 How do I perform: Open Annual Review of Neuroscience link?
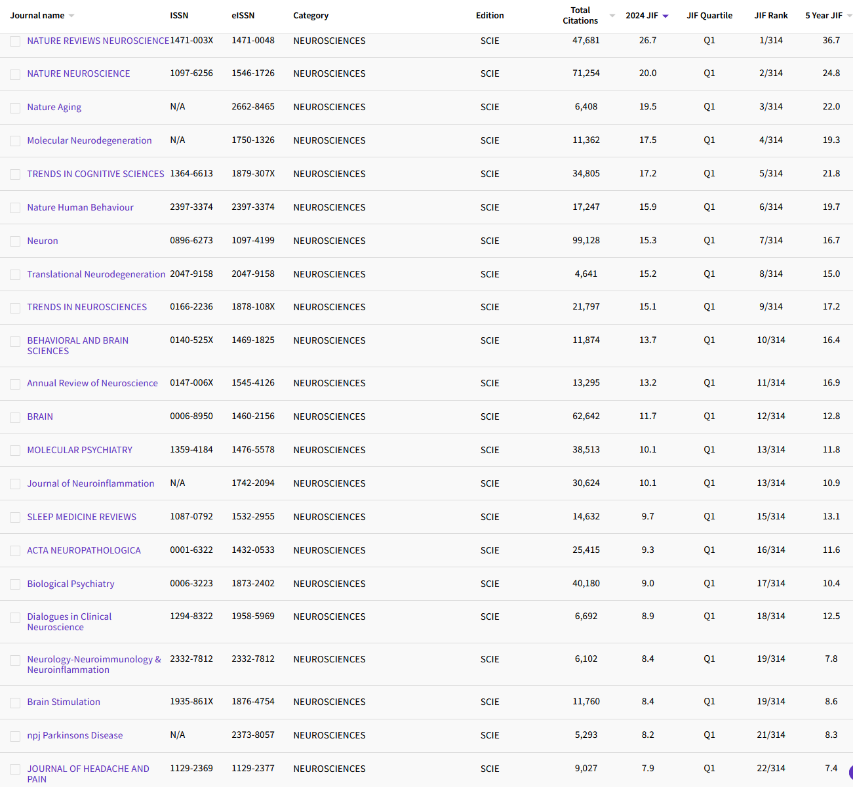(92, 383)
